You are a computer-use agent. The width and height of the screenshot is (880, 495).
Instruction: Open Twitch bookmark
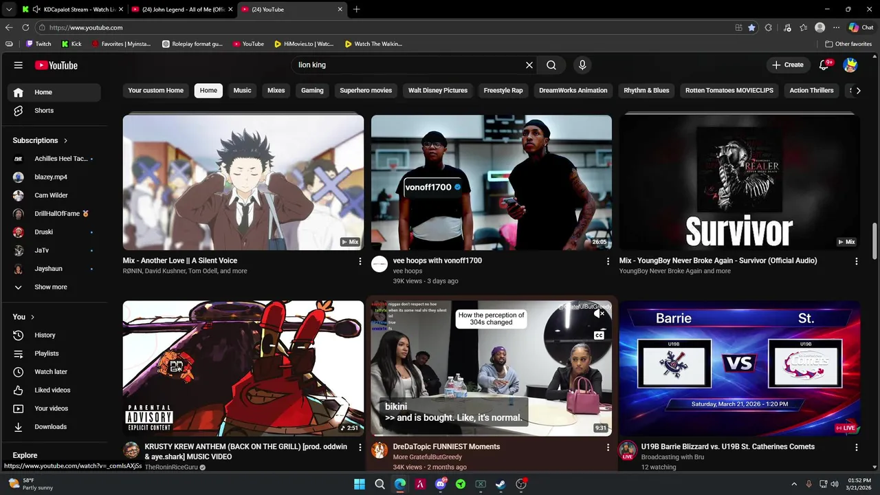click(38, 44)
